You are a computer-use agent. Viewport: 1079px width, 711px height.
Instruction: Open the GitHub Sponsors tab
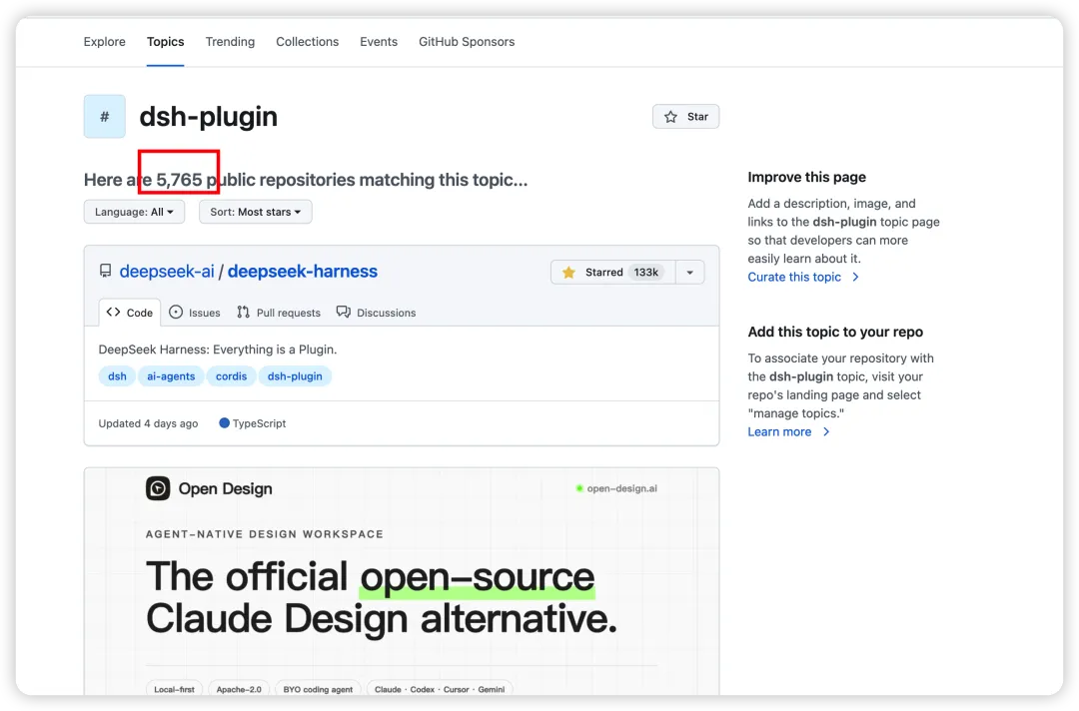467,41
